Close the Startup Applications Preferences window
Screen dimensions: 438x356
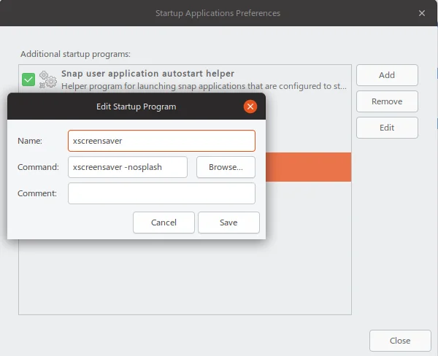422,13
